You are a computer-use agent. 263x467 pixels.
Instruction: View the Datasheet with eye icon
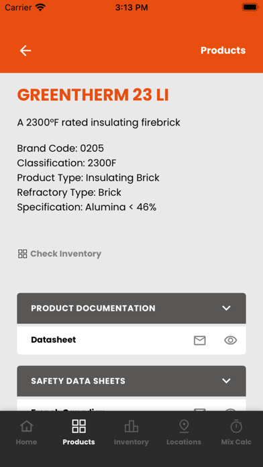coord(231,340)
